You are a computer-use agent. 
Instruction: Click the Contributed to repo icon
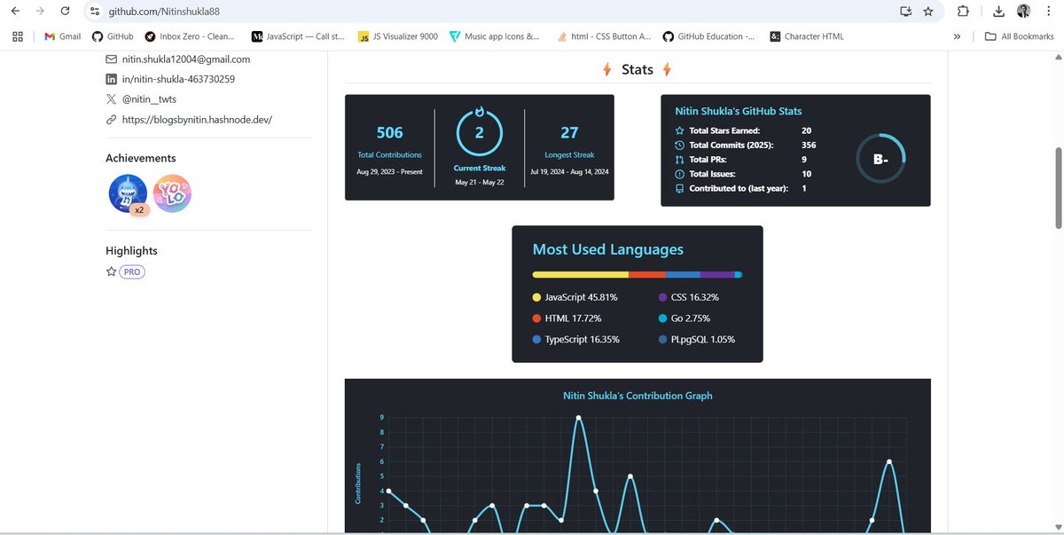[680, 188]
